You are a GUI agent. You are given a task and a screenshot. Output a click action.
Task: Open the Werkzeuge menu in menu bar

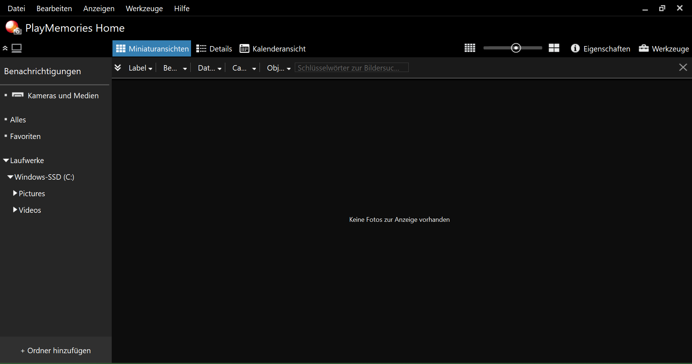(x=144, y=8)
